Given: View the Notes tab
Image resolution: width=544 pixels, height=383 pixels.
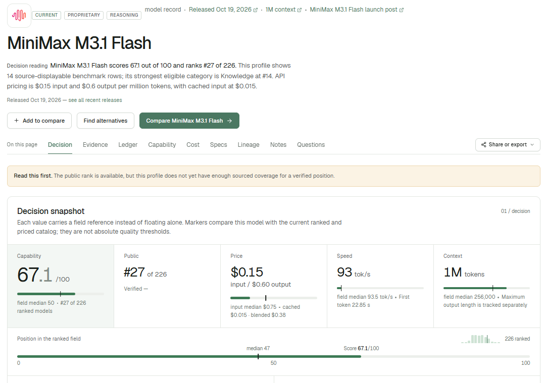Looking at the screenshot, I should coord(278,145).
